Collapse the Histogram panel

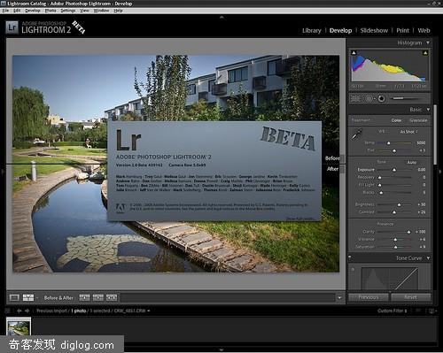[428, 42]
